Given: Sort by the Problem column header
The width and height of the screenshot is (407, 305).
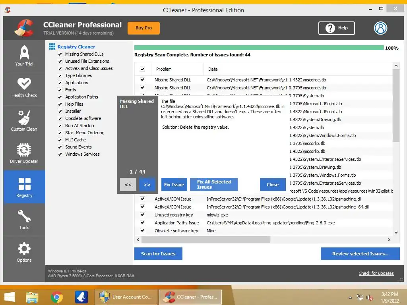Looking at the screenshot, I should (x=177, y=69).
